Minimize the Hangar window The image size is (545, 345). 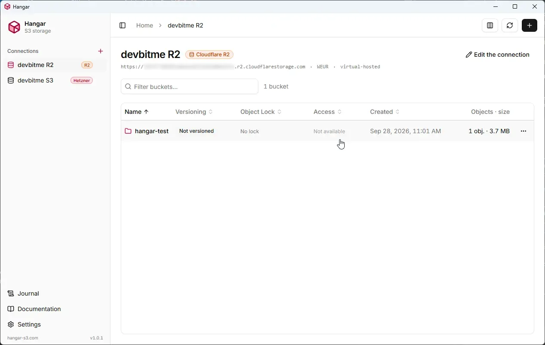click(x=496, y=6)
